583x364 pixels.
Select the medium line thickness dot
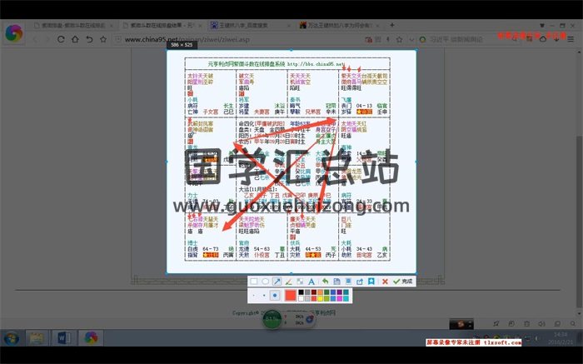[x=264, y=296]
